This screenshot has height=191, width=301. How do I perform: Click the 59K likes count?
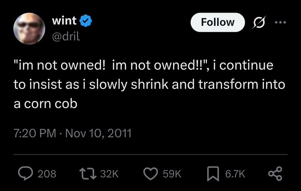(172, 173)
